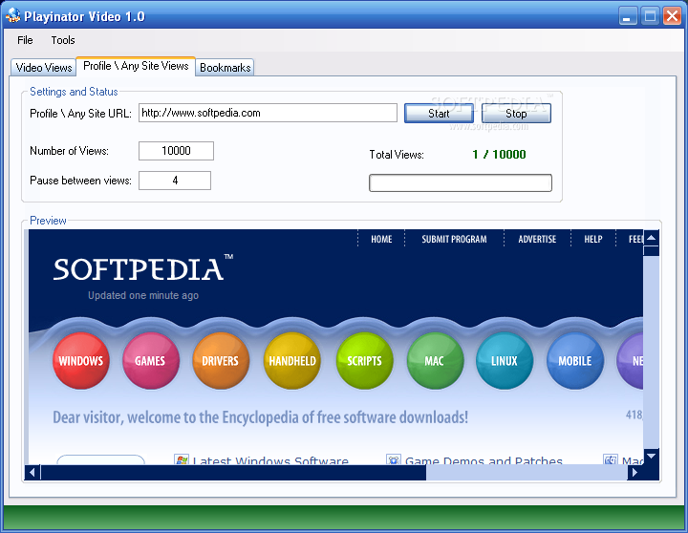Click the Latest Windows Software icon
The width and height of the screenshot is (688, 533).
pos(182,459)
